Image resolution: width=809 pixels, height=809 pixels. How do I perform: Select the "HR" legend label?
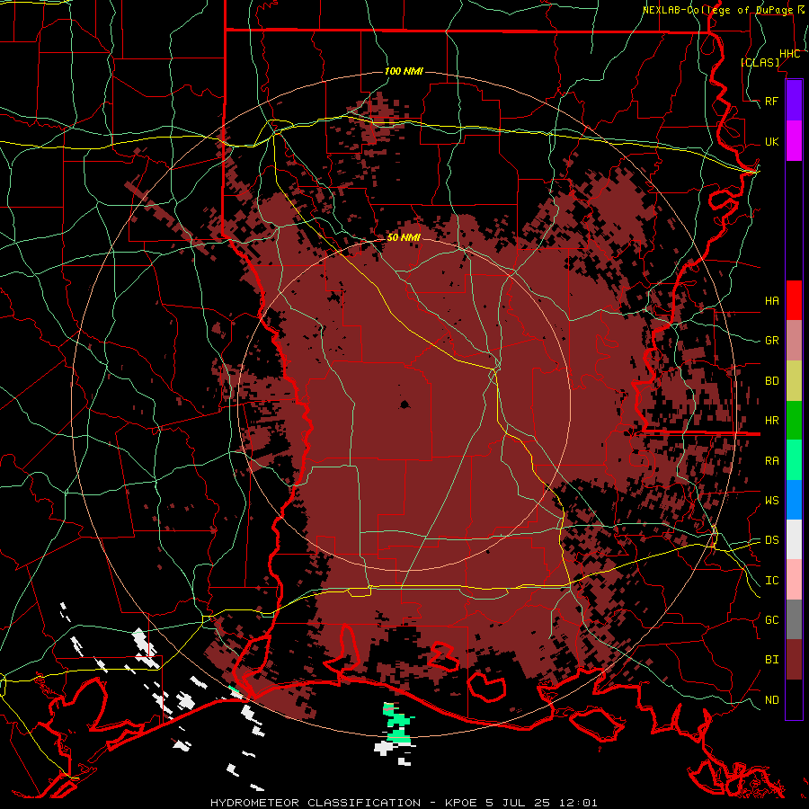click(772, 421)
